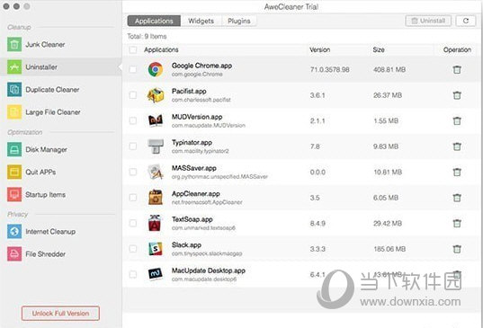Click trash icon for AppCleaner.app

click(457, 198)
